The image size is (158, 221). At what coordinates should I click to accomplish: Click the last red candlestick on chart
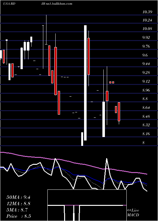[x=119, y=112]
